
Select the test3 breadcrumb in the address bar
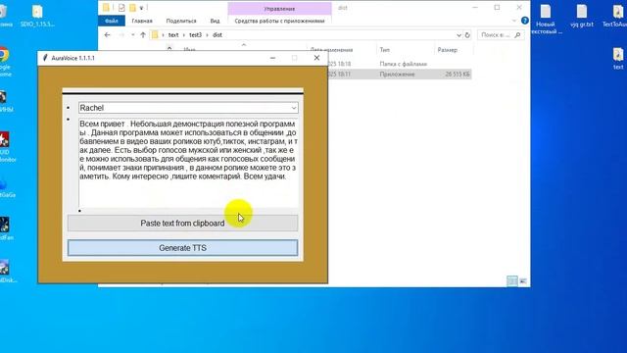click(195, 35)
